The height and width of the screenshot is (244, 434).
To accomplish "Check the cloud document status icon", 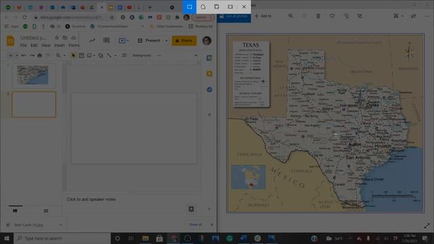I will coord(74,38).
